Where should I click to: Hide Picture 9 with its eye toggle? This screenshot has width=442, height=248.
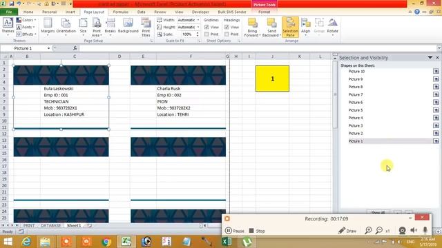pyautogui.click(x=436, y=79)
